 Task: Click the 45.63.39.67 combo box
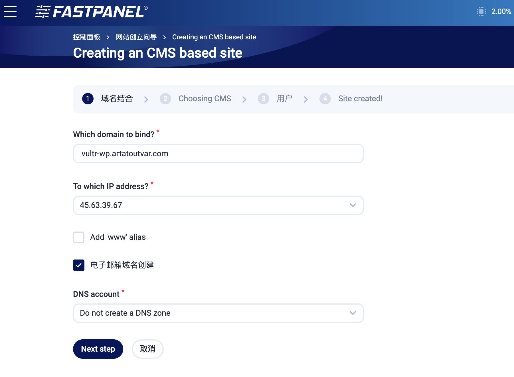(218, 205)
